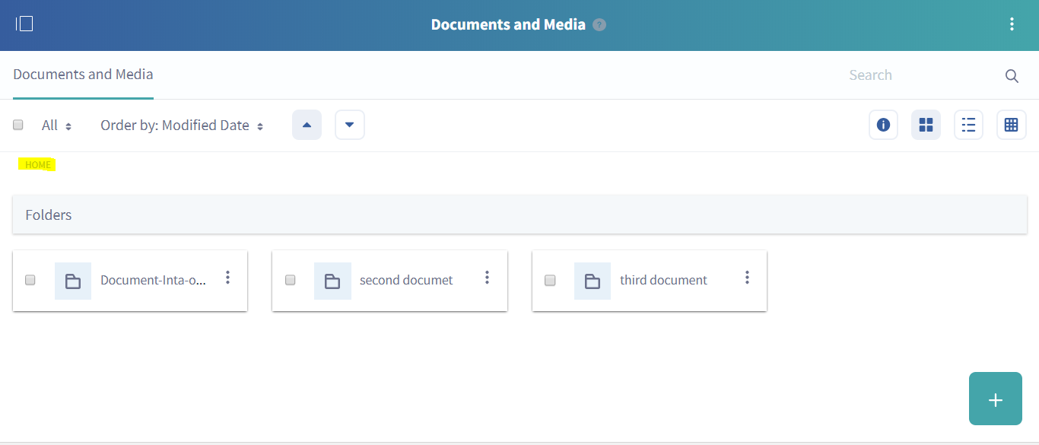Switch to list view icon

click(968, 126)
